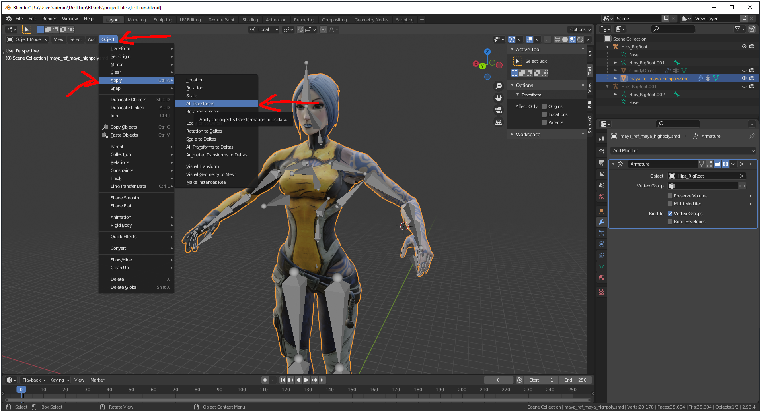Jump to the timeline end frame

tap(323, 380)
